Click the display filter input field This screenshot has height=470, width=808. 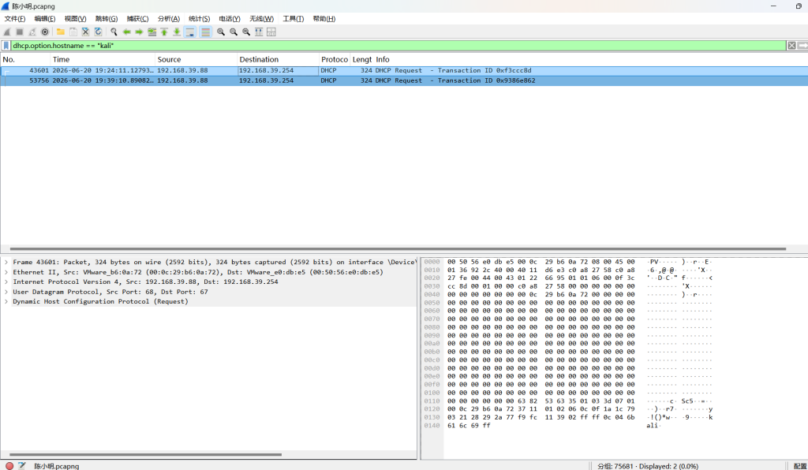[x=398, y=46]
